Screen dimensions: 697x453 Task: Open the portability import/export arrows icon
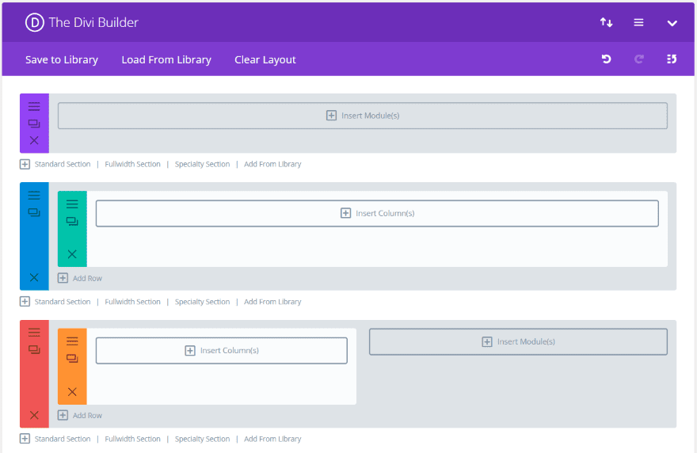[x=607, y=22]
